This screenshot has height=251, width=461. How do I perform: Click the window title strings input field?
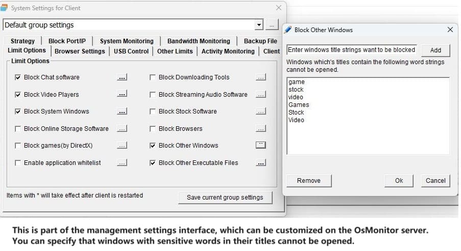click(x=352, y=50)
